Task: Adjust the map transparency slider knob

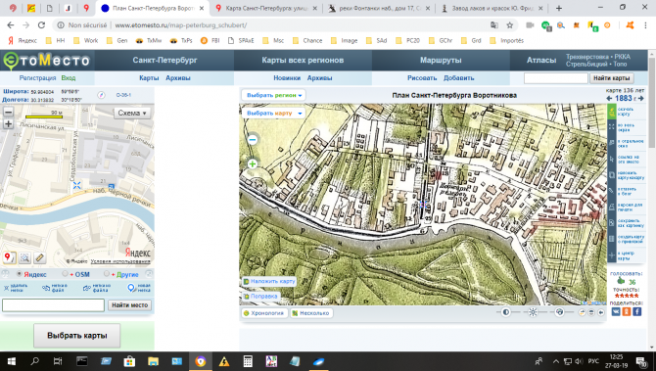Action: 559,312
